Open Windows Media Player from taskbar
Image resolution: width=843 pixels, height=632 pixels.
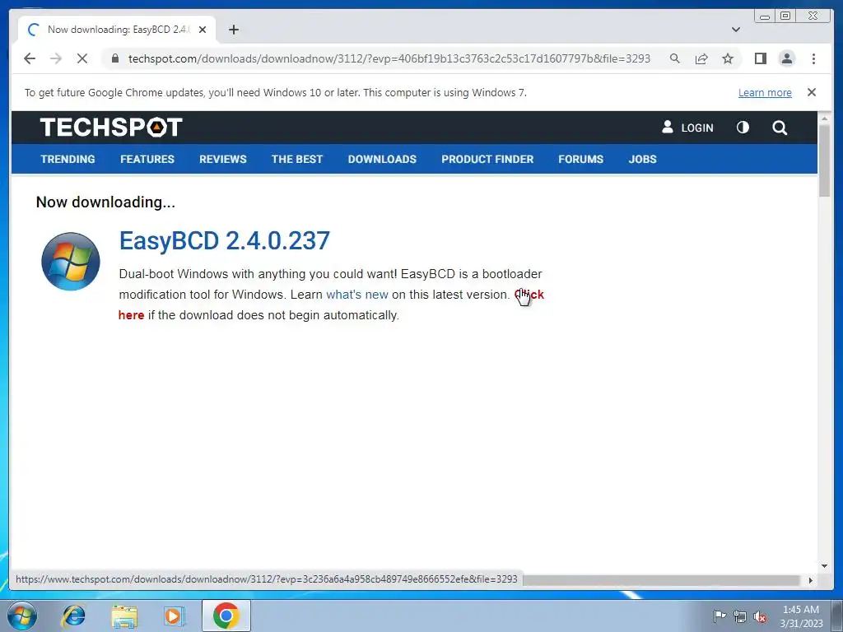coord(174,616)
